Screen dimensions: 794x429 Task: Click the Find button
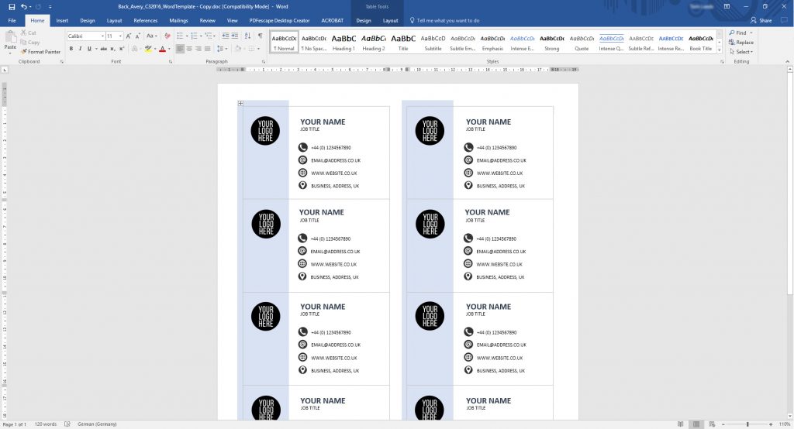click(x=738, y=33)
